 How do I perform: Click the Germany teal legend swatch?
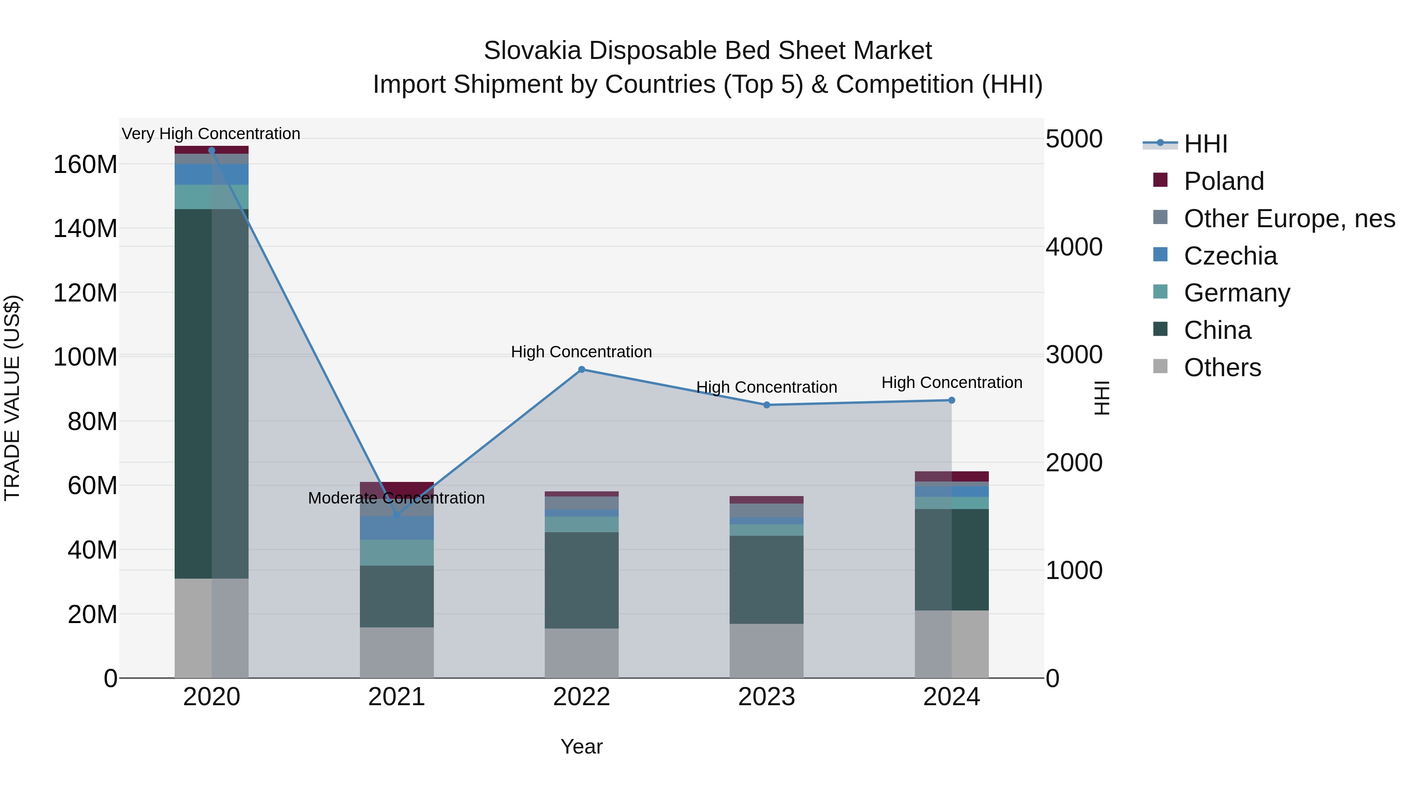(1160, 291)
